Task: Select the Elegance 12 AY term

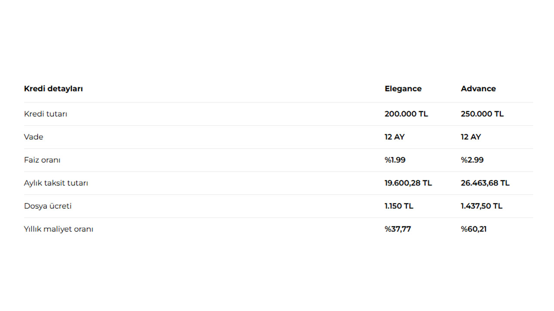Action: coord(394,137)
